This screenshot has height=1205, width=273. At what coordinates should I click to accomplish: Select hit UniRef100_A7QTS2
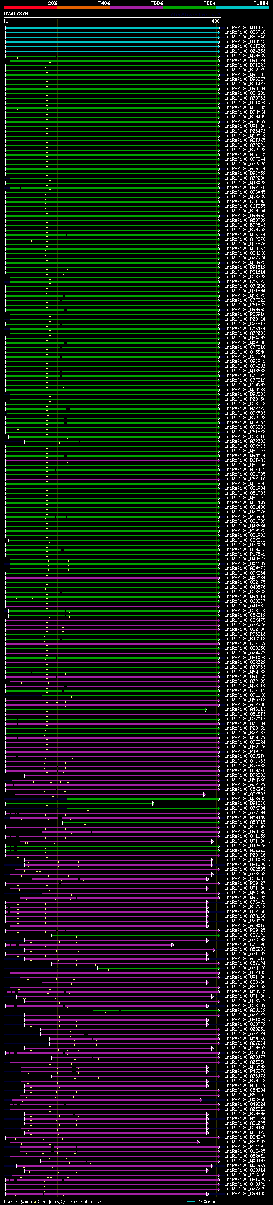point(244,98)
